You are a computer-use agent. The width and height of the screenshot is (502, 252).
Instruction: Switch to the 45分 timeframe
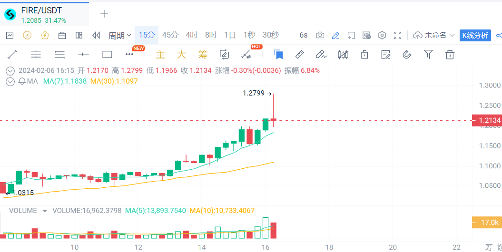[170, 35]
